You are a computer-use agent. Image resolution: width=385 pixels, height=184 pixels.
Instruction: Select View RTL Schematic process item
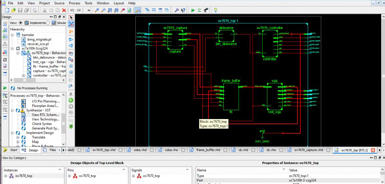pyautogui.click(x=45, y=115)
